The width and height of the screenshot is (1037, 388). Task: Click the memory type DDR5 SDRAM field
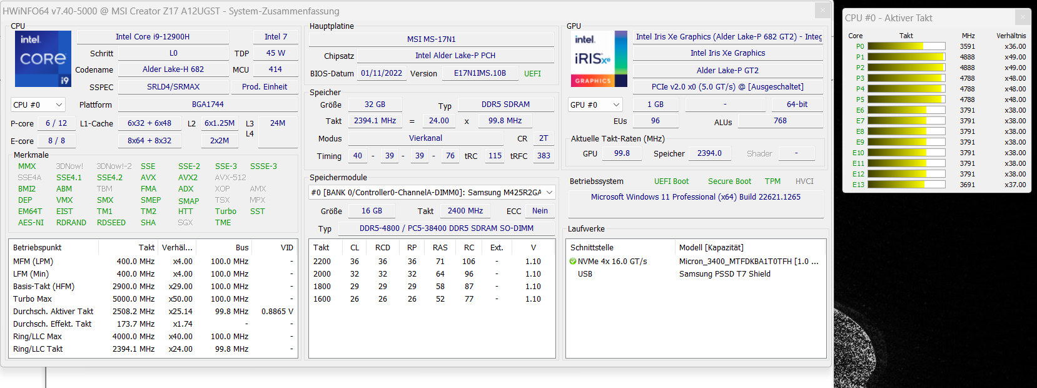click(x=506, y=105)
